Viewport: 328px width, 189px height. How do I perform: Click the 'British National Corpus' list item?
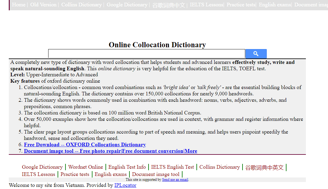[112, 113]
